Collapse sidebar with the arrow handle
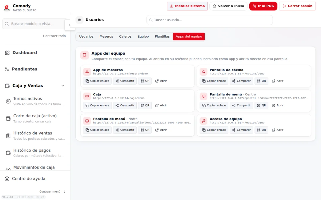 [70, 25]
